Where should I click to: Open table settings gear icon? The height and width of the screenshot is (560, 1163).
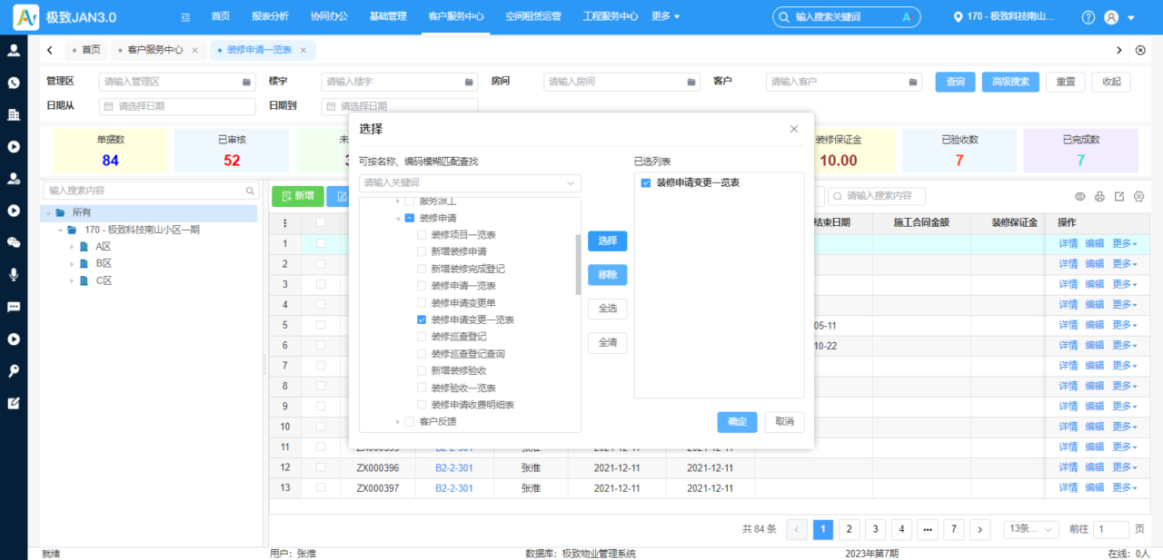[x=1138, y=196]
